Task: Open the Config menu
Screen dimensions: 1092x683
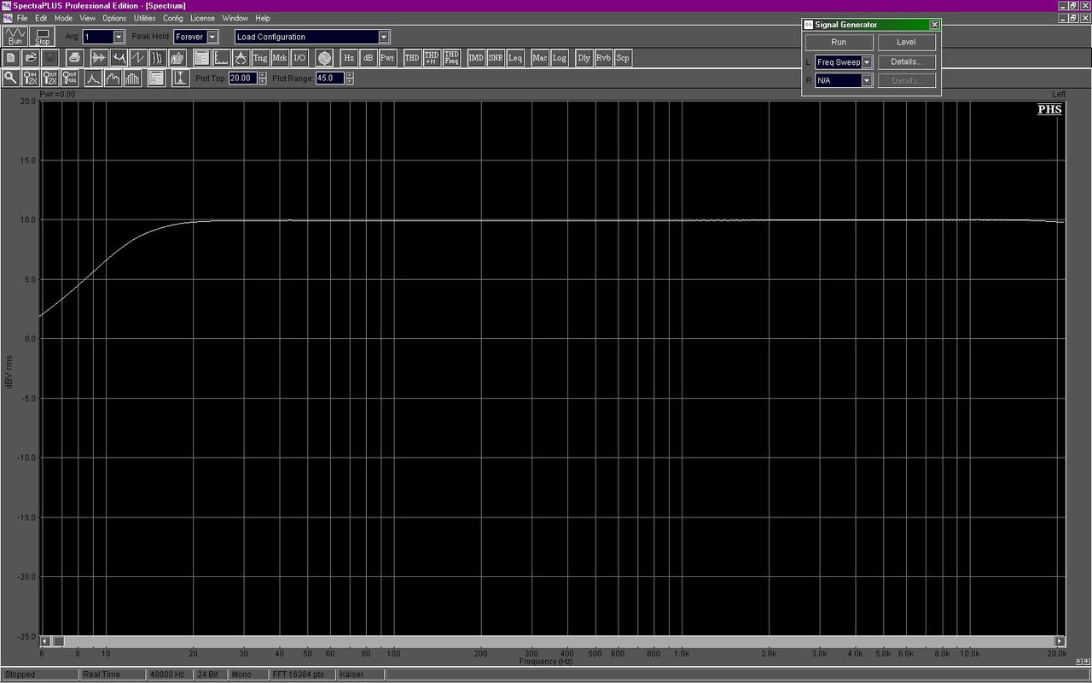Action: click(173, 18)
